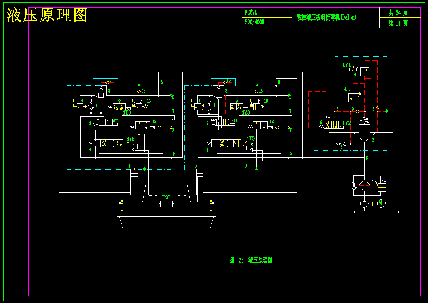Select the hydraulic pump circle symbol
This screenshot has width=428, height=303.
pyautogui.click(x=364, y=203)
